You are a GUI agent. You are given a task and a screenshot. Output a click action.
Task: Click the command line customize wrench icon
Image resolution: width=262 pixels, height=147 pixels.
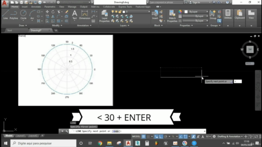[66, 131]
